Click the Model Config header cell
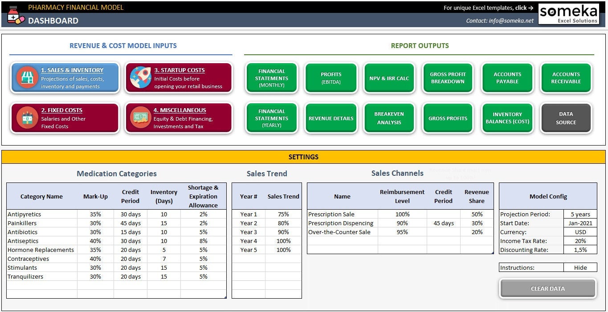Viewport: 608px width, 312px height. 548,196
